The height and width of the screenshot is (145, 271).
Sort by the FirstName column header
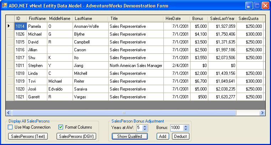[37, 19]
